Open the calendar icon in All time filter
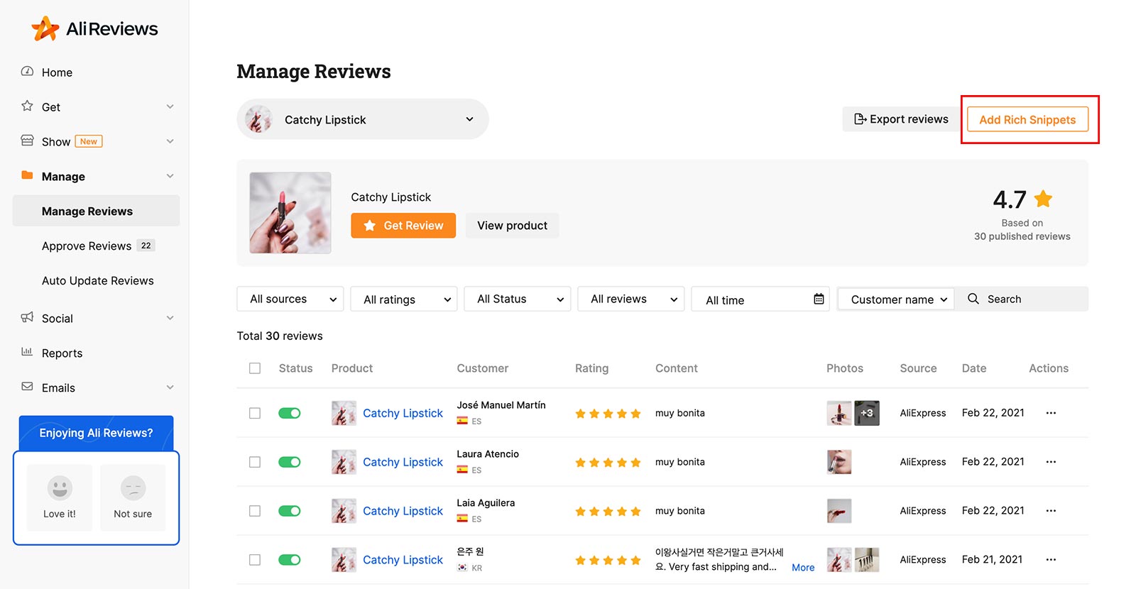1136x589 pixels. [819, 299]
